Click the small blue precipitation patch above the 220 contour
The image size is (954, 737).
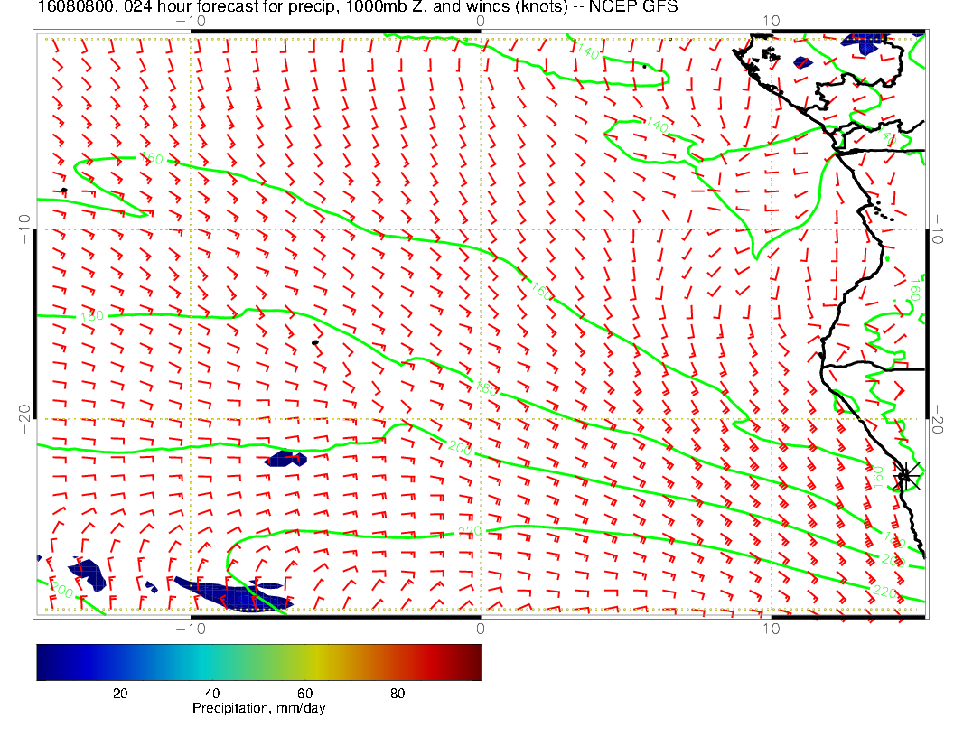tap(286, 459)
